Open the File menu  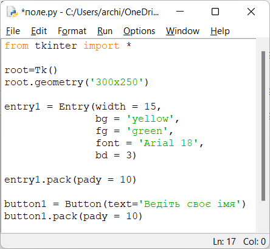click(13, 31)
